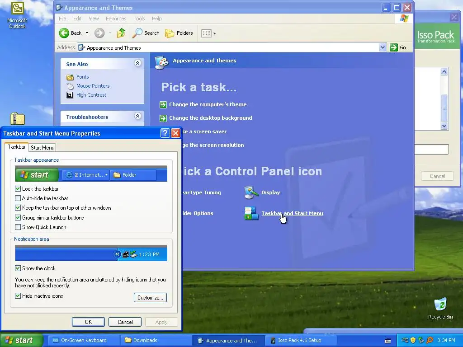Open the Search magnifier tool

tap(137, 33)
